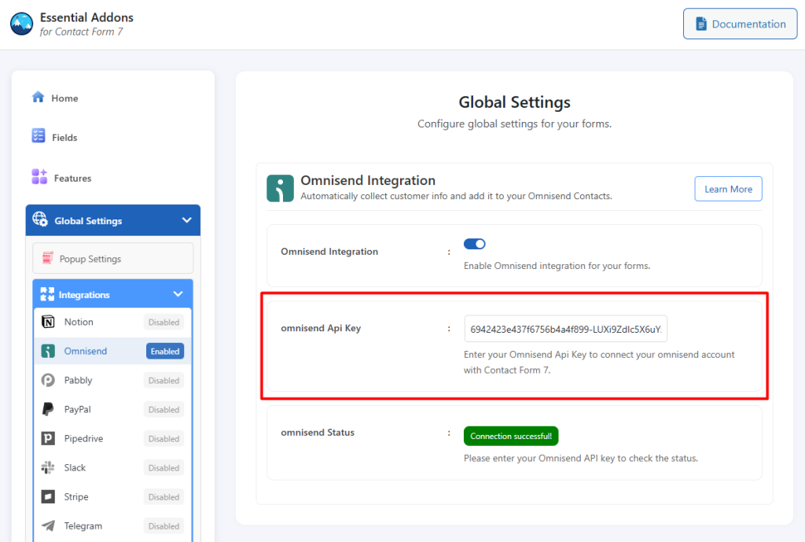Click the 'Global Settings' page heading

point(514,102)
